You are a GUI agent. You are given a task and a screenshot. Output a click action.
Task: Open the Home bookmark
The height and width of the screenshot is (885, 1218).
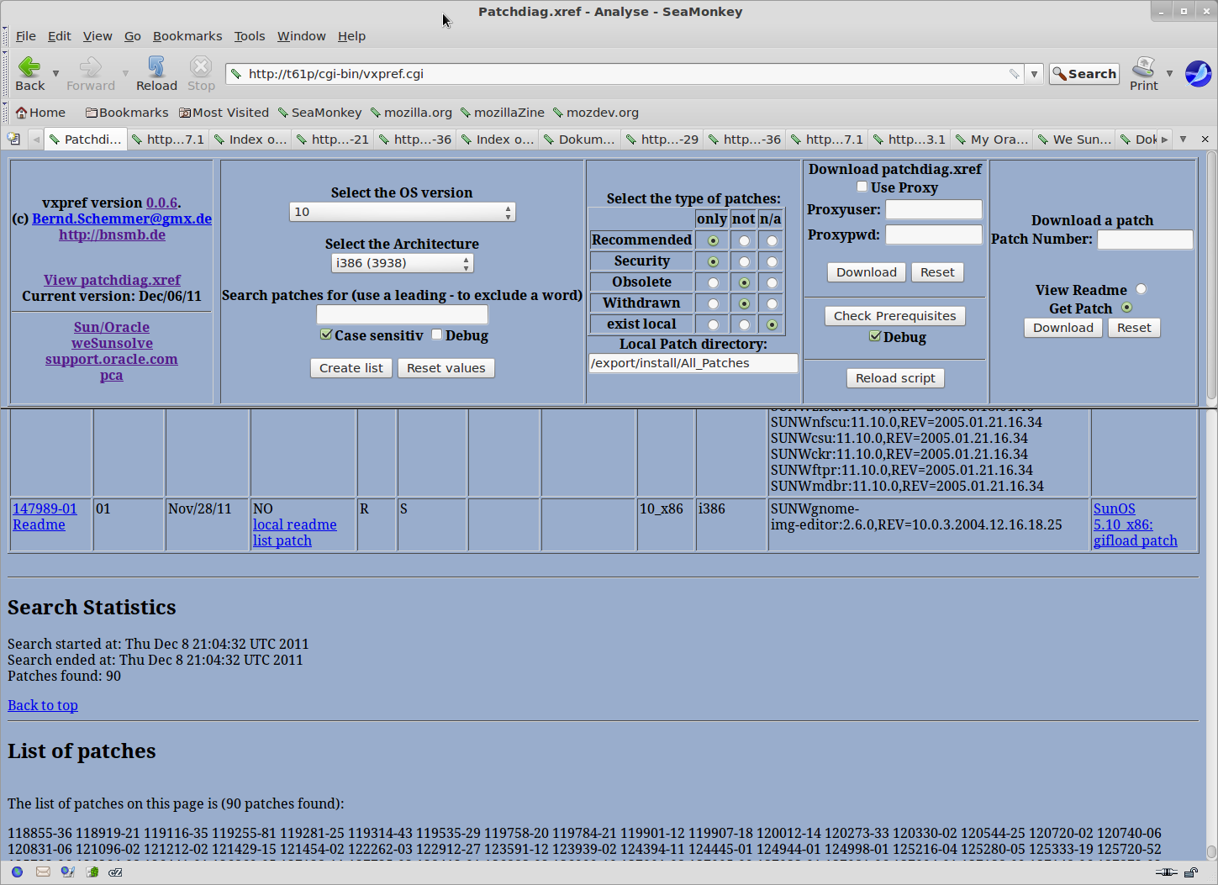(40, 113)
